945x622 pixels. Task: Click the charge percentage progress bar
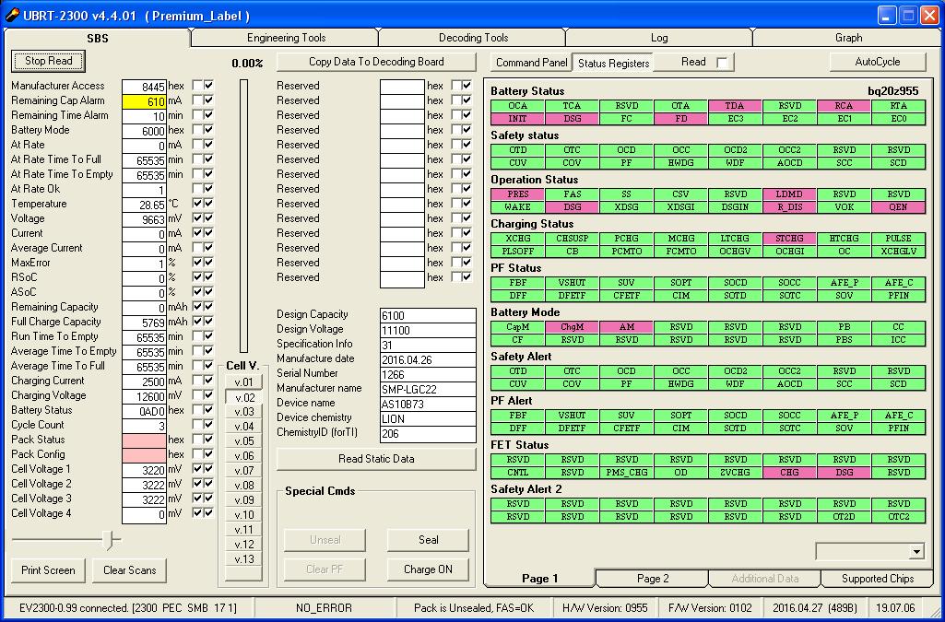click(243, 216)
